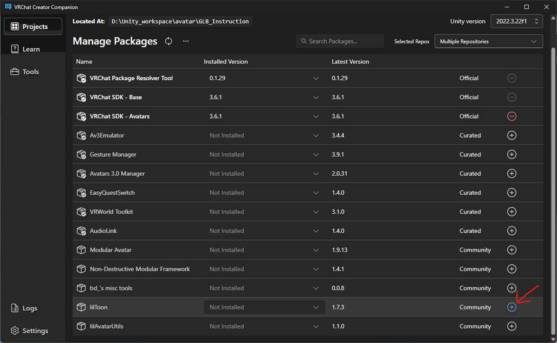Open the Selected Repos dropdown
Screen dimensions: 557x343
489,41
